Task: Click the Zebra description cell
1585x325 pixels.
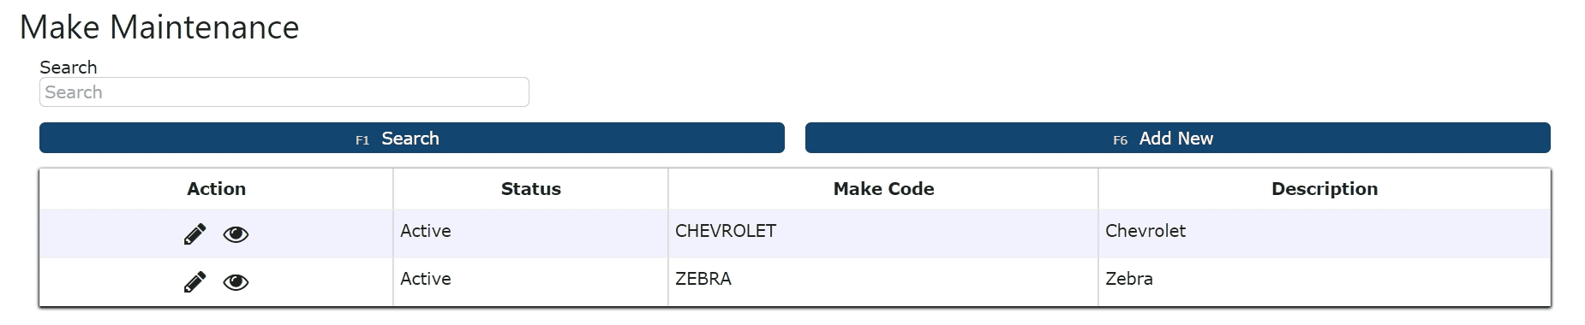Action: click(x=1325, y=281)
